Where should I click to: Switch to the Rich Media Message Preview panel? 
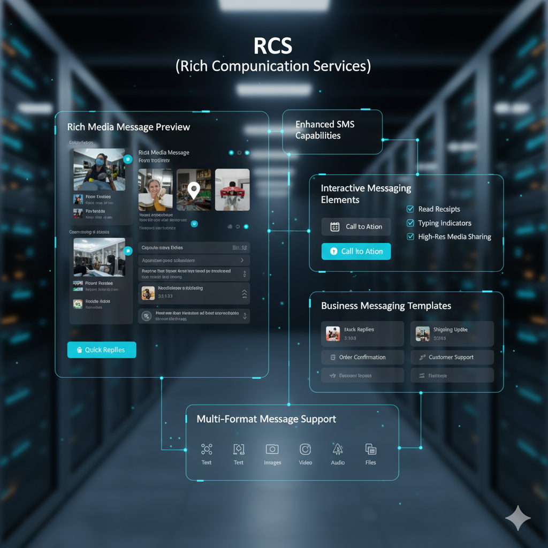(128, 127)
